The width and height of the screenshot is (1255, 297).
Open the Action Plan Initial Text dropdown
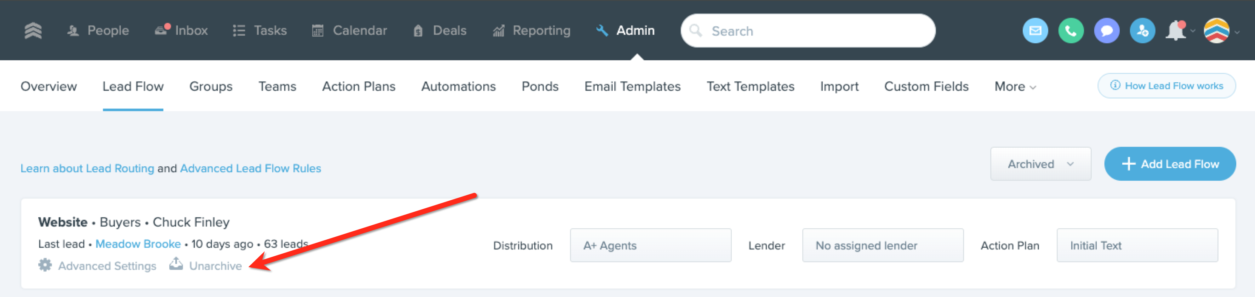(1137, 246)
